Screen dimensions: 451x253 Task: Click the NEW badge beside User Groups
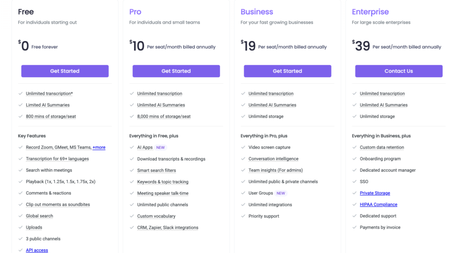(281, 193)
